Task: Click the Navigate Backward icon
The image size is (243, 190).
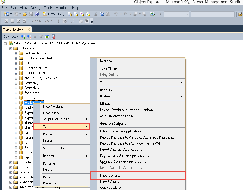Action: point(136,14)
